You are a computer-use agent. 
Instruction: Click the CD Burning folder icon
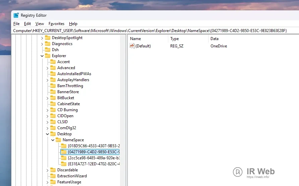[53, 110]
